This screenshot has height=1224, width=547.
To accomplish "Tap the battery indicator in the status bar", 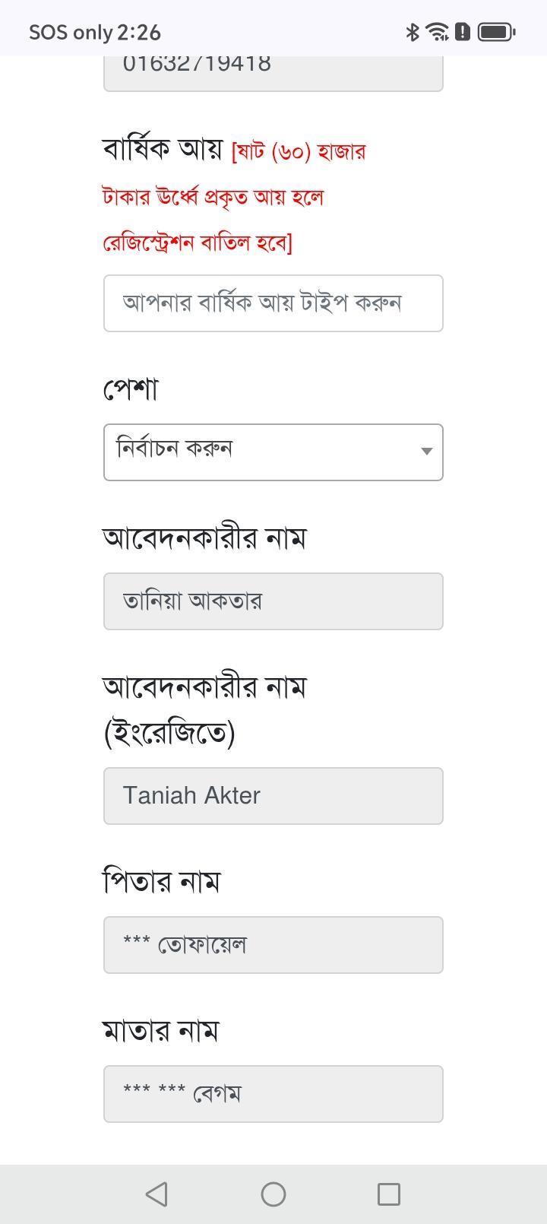I will [x=498, y=32].
